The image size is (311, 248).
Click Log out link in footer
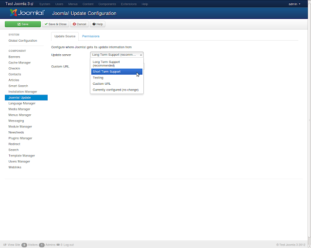click(69, 245)
